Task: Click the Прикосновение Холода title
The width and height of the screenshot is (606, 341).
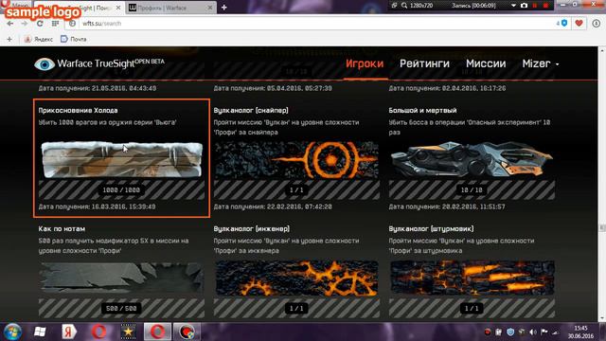Action: (78, 110)
